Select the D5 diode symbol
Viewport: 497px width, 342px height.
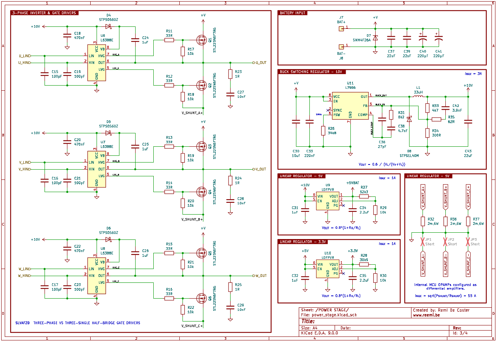pos(108,133)
